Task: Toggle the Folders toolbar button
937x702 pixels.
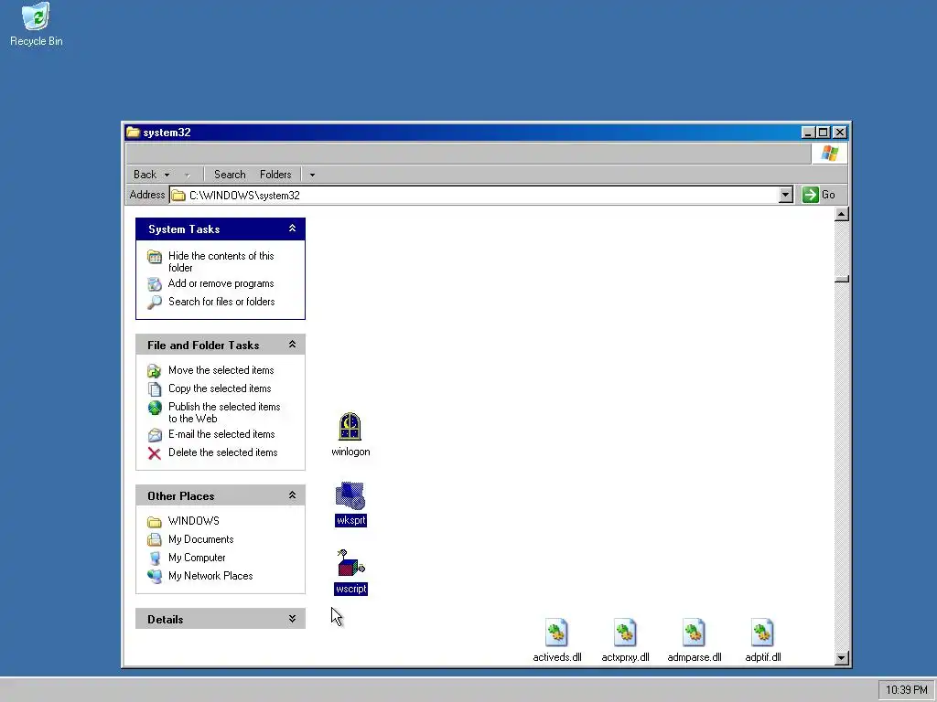Action: pos(275,175)
